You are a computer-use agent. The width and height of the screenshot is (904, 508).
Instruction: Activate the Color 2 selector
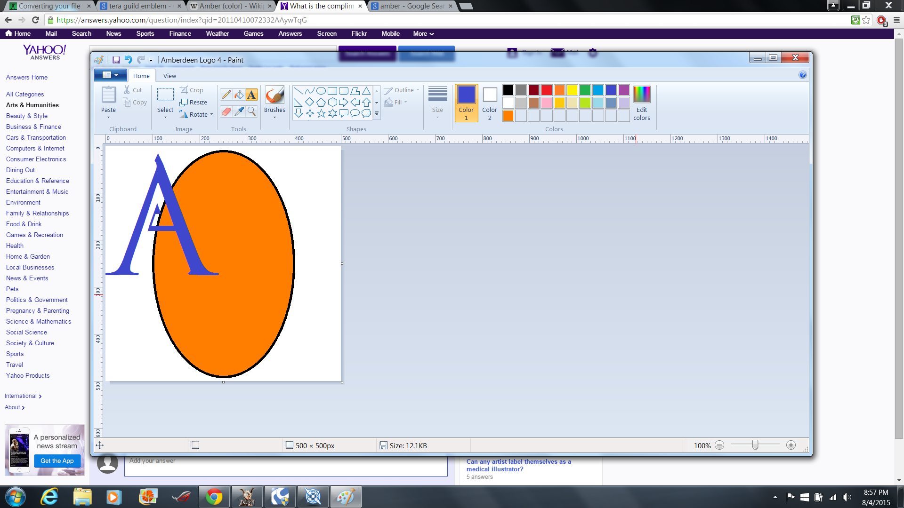click(x=490, y=103)
